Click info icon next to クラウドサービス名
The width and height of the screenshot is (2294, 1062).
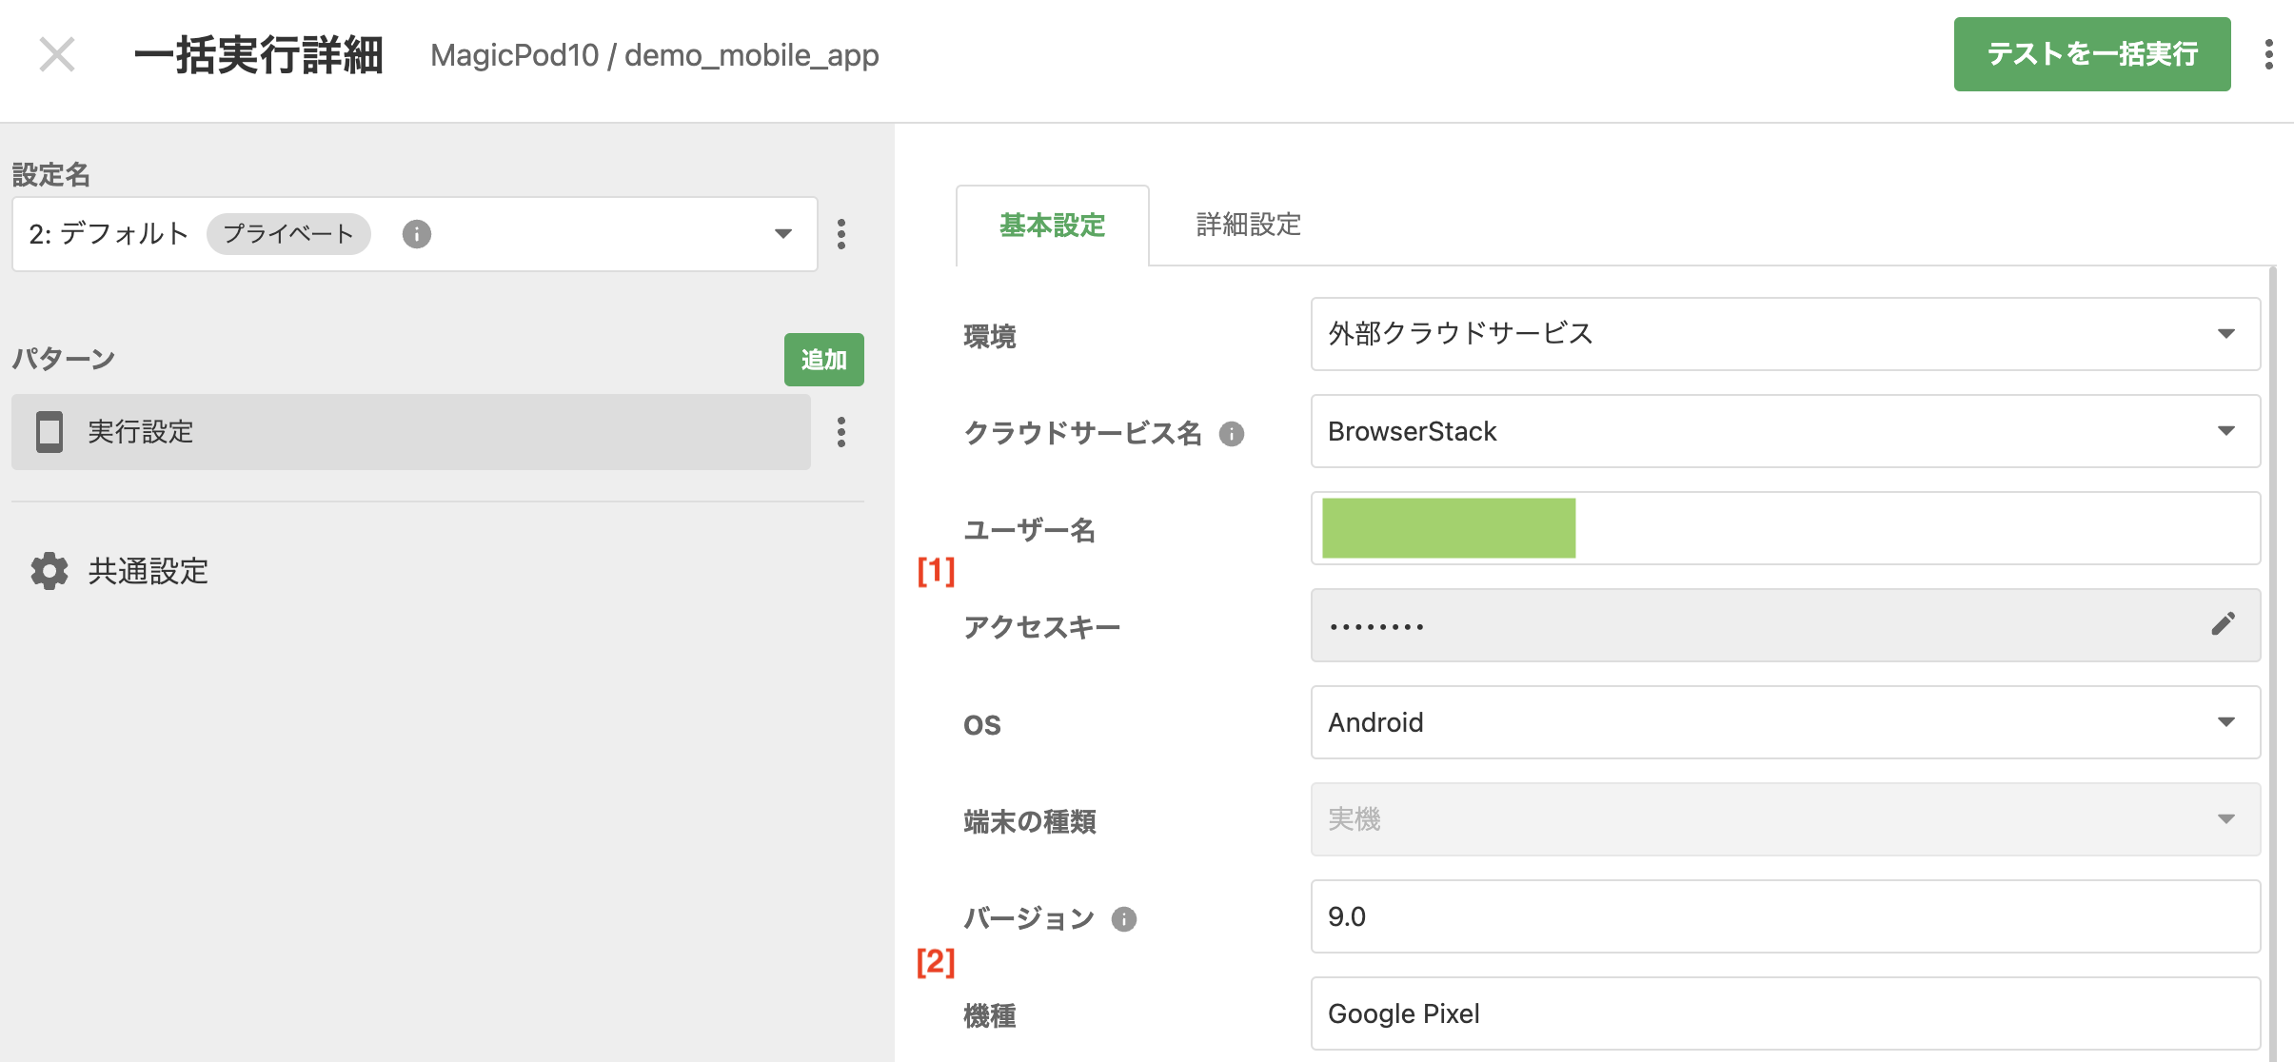pos(1232,434)
